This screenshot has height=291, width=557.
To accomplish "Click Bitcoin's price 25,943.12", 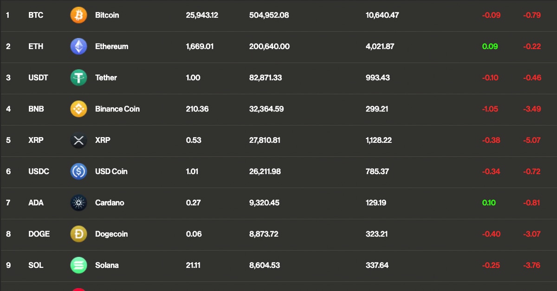I will pos(202,15).
